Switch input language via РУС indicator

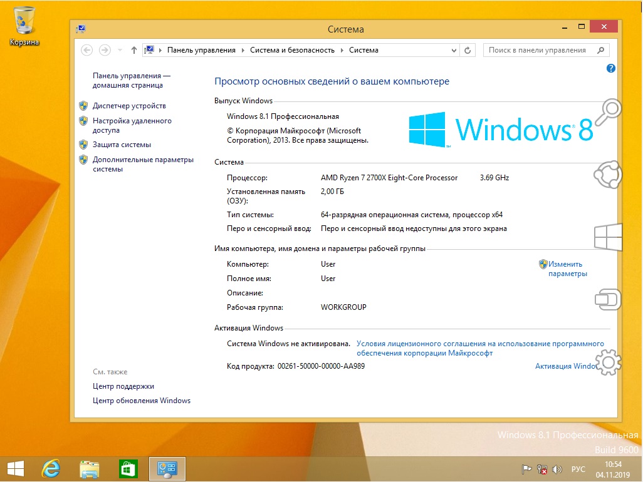[578, 469]
